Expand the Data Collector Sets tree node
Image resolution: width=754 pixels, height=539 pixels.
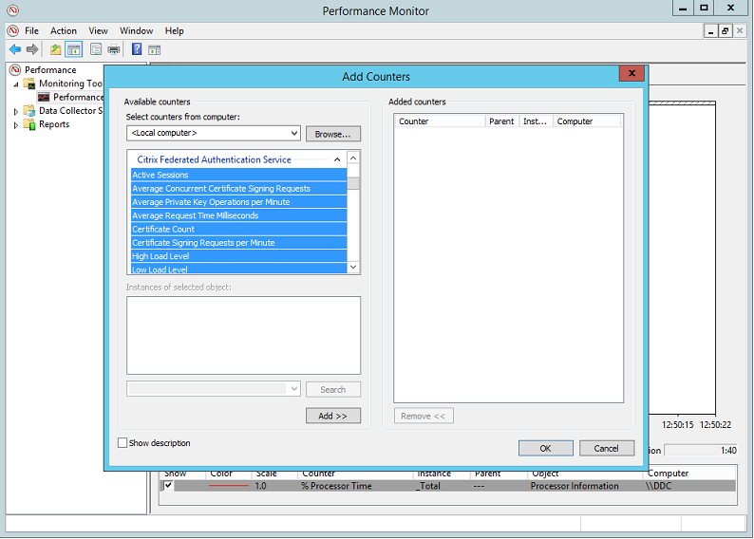pyautogui.click(x=16, y=111)
